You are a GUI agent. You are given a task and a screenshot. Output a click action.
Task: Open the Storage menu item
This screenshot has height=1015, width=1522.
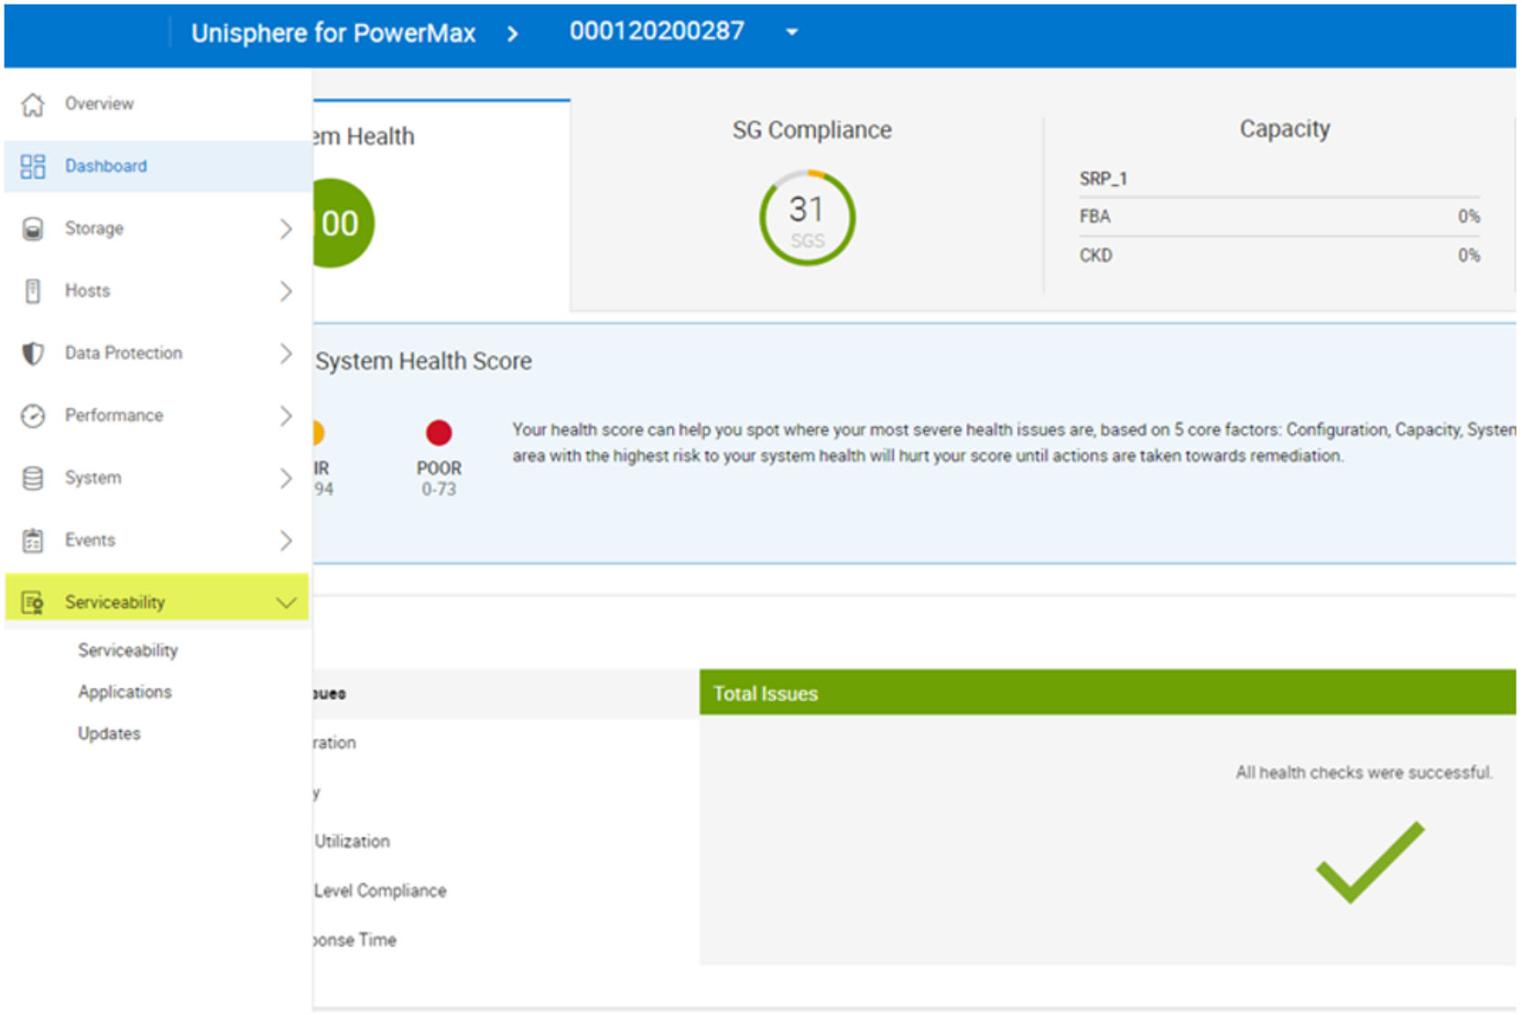point(158,228)
